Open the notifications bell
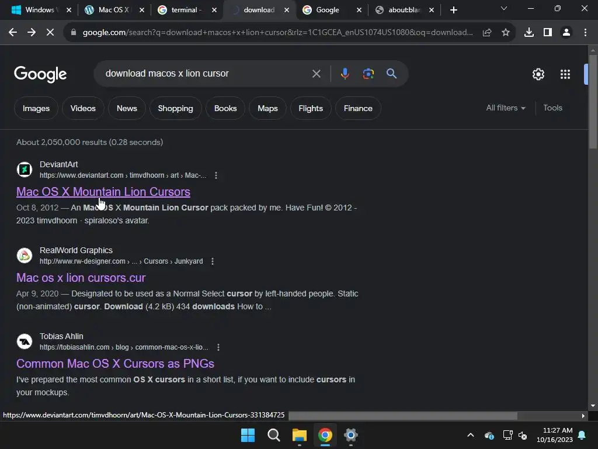 point(582,435)
